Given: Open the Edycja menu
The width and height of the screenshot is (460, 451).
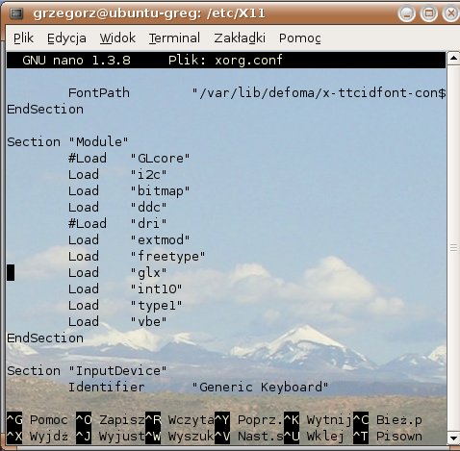Looking at the screenshot, I should 66,38.
